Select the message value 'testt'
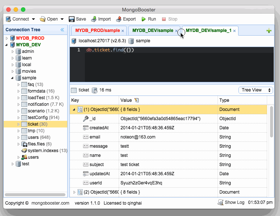280x216 pixels. point(125,146)
